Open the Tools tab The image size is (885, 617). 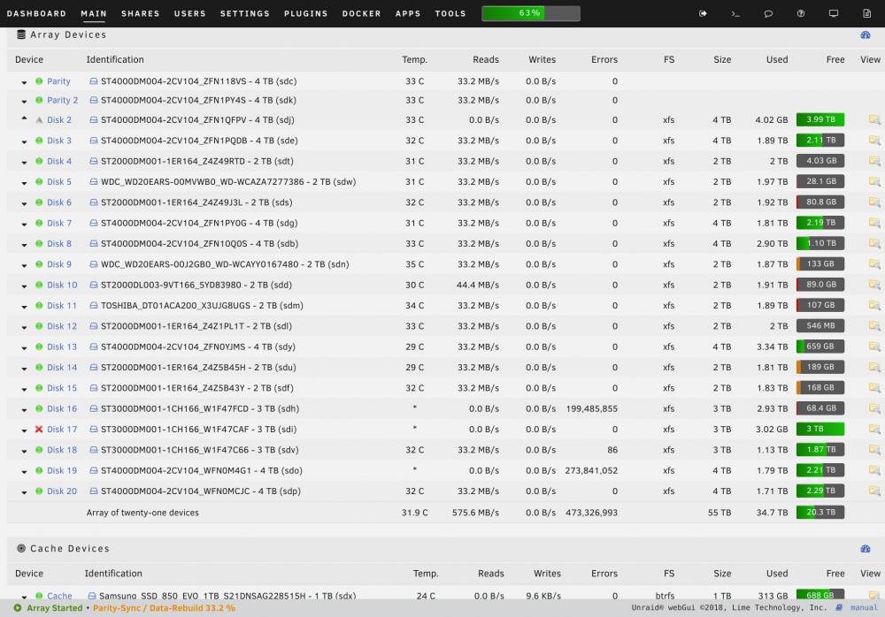coord(450,13)
